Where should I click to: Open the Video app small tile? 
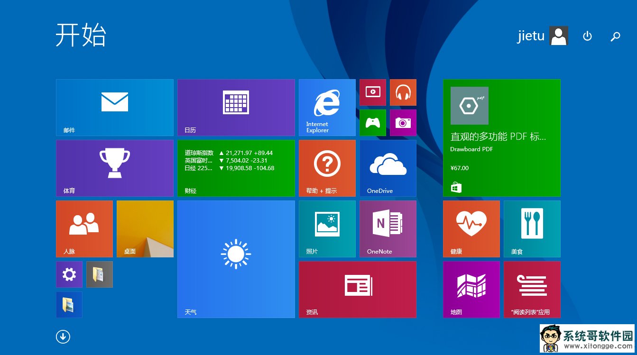tap(372, 92)
